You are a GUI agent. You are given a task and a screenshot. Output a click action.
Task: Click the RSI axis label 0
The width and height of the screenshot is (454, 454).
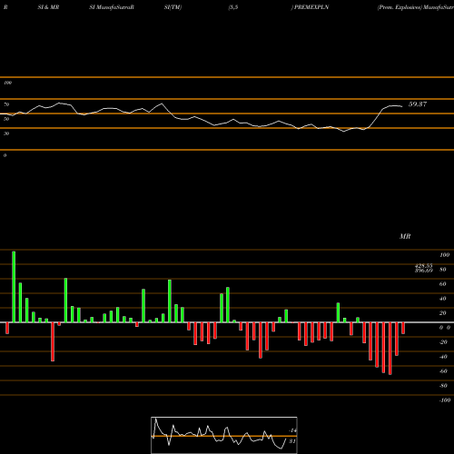pyautogui.click(x=5, y=155)
